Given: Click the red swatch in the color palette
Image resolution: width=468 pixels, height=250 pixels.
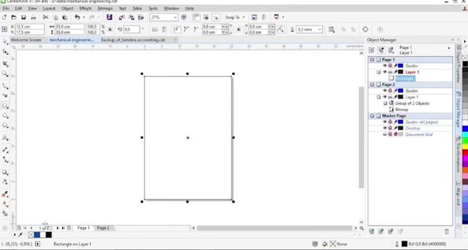Looking at the screenshot, I should (465, 153).
